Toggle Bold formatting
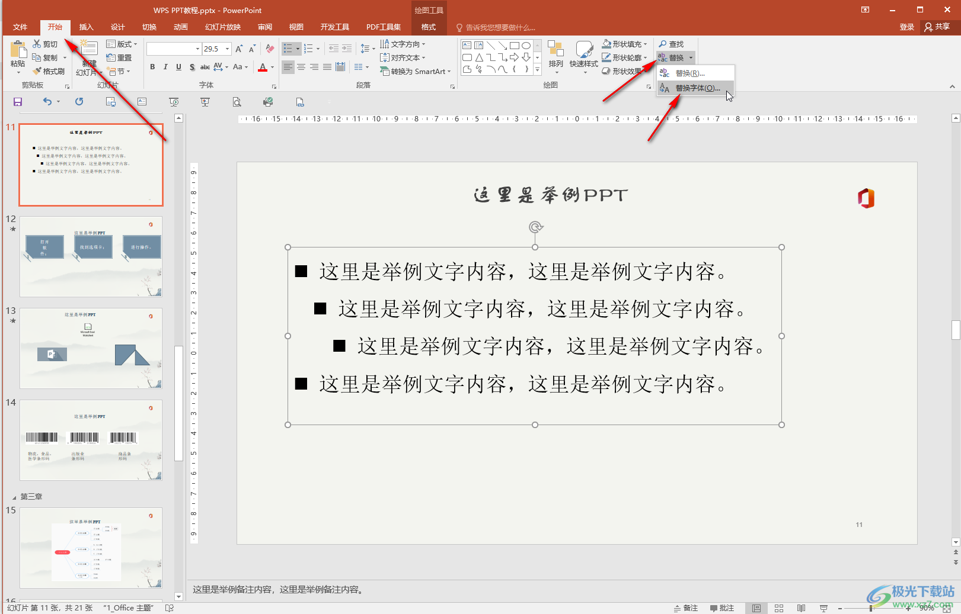961x614 pixels. (152, 67)
